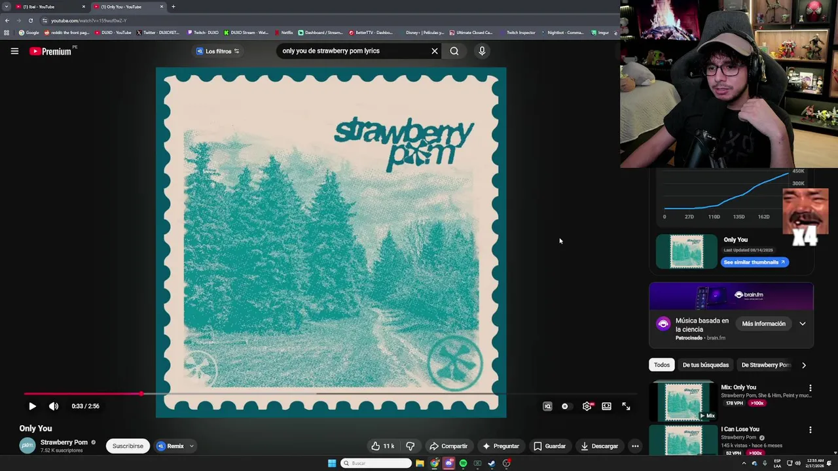Image resolution: width=838 pixels, height=471 pixels.
Task: Open the tab search dropdown arrow
Action: click(5, 7)
